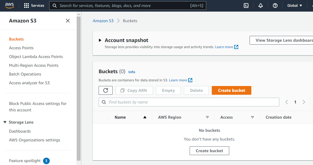
Task: Click the Feature spotlight 3 badge
Action: (x=46, y=161)
